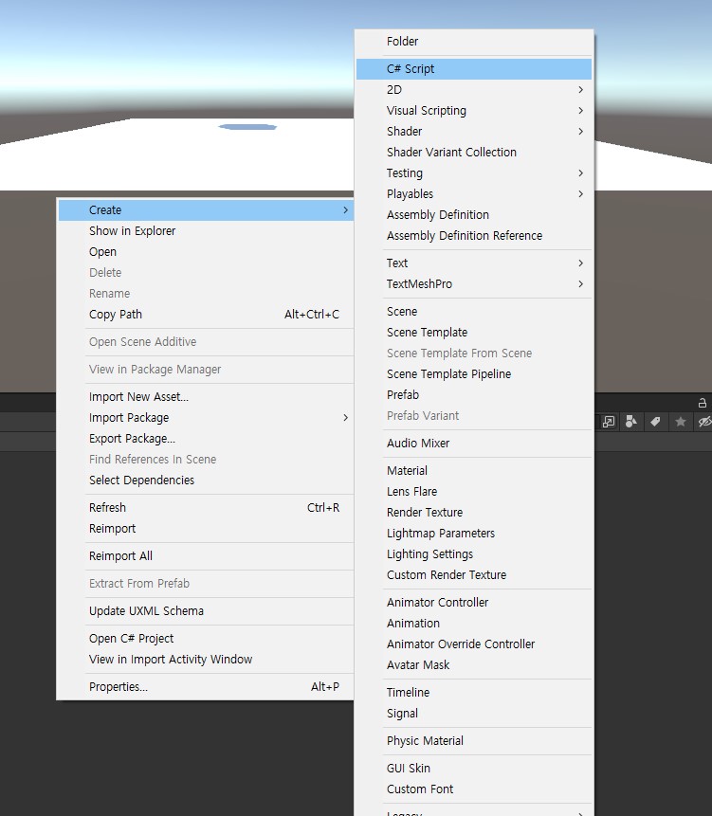Create an Animator Controller
The height and width of the screenshot is (816, 712).
click(x=474, y=603)
